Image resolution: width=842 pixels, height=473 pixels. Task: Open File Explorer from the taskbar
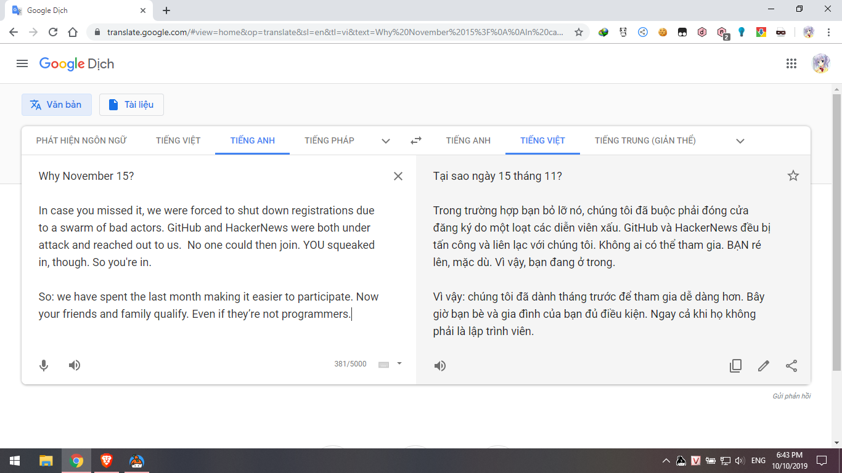point(46,461)
